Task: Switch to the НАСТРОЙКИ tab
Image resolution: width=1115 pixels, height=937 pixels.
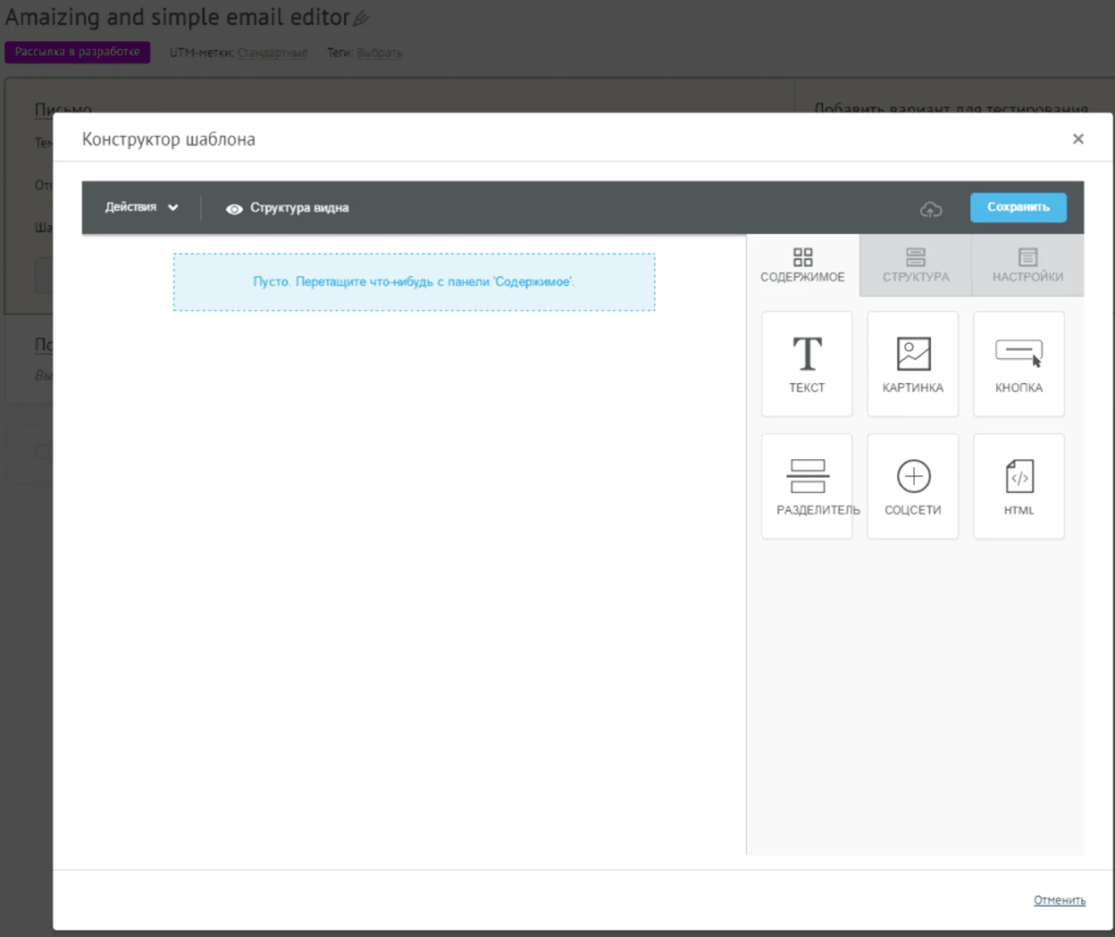Action: [1027, 265]
